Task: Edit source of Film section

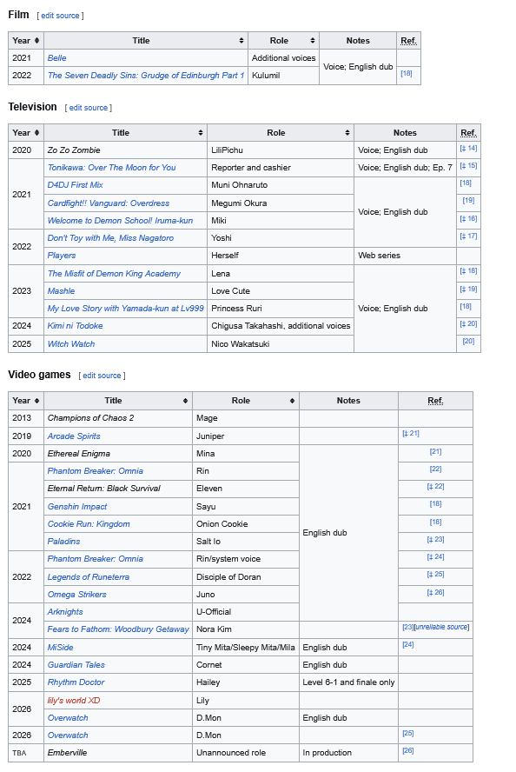Action: [60, 16]
